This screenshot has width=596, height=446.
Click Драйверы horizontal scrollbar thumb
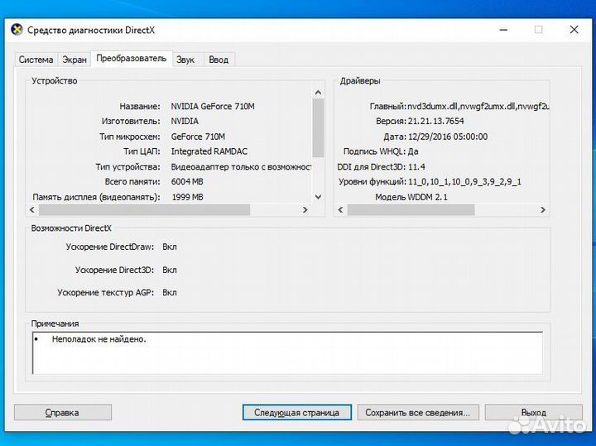411,209
